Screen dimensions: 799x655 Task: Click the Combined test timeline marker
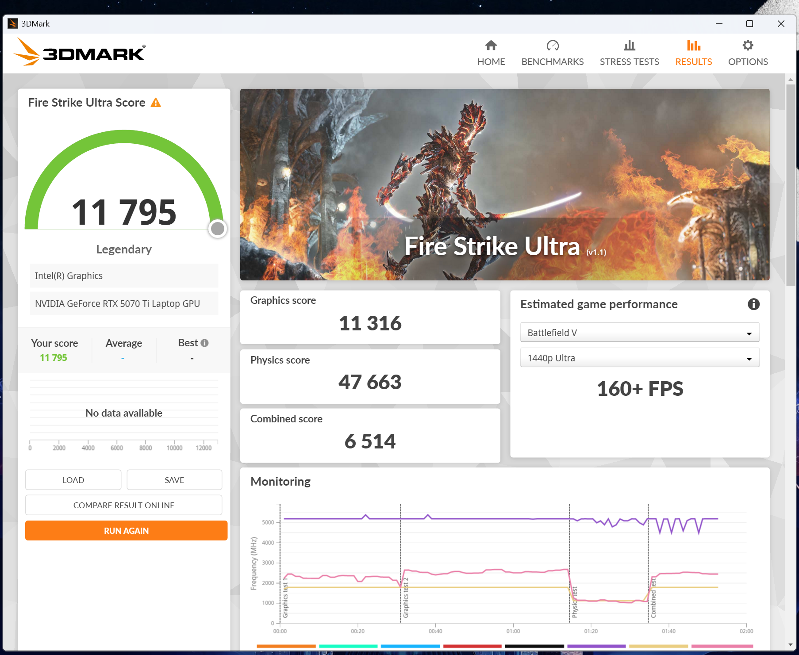pos(653,598)
